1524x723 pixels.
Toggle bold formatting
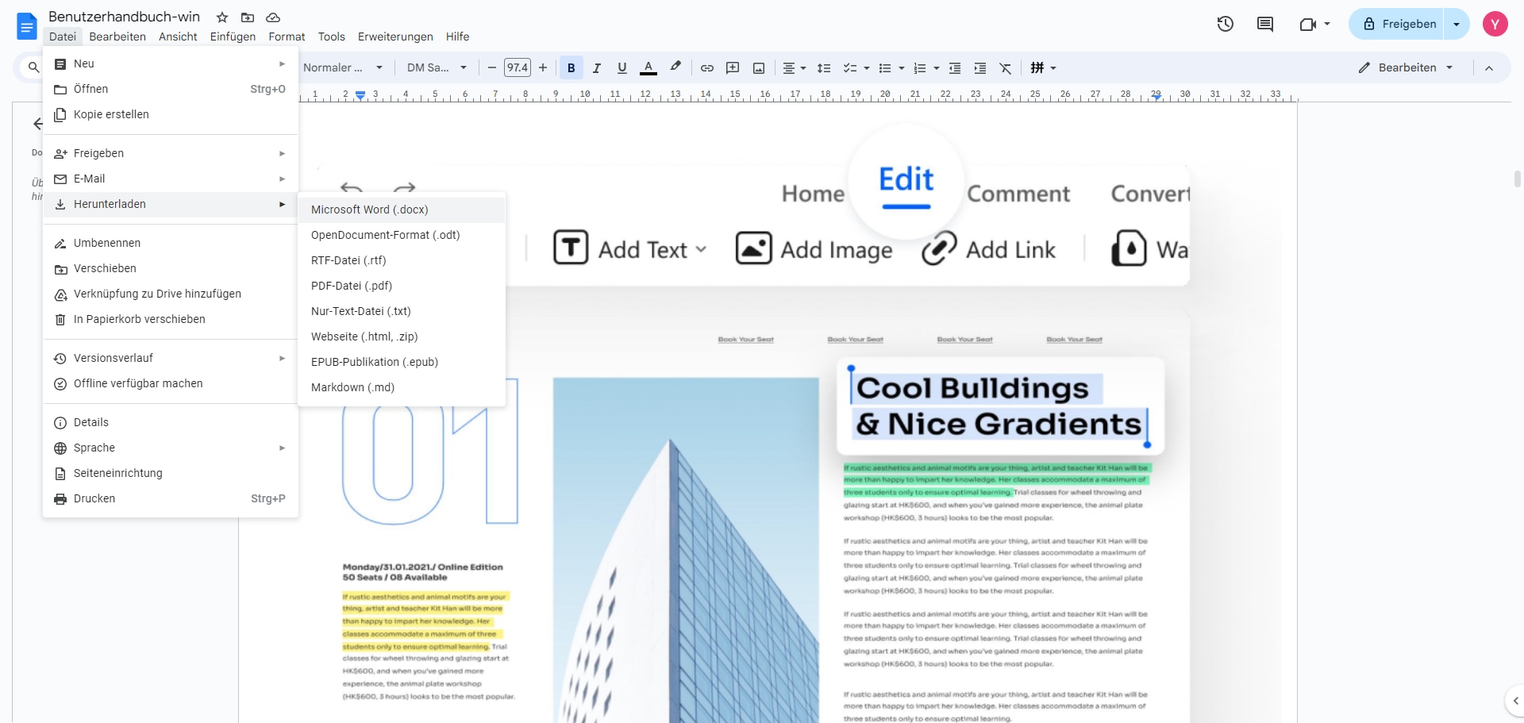571,68
